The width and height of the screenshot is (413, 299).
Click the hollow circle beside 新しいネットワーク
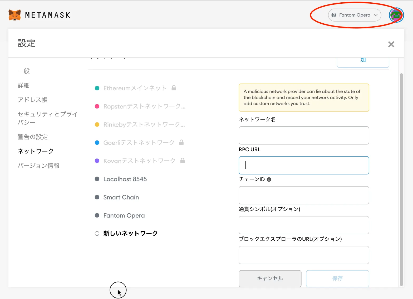pyautogui.click(x=97, y=233)
